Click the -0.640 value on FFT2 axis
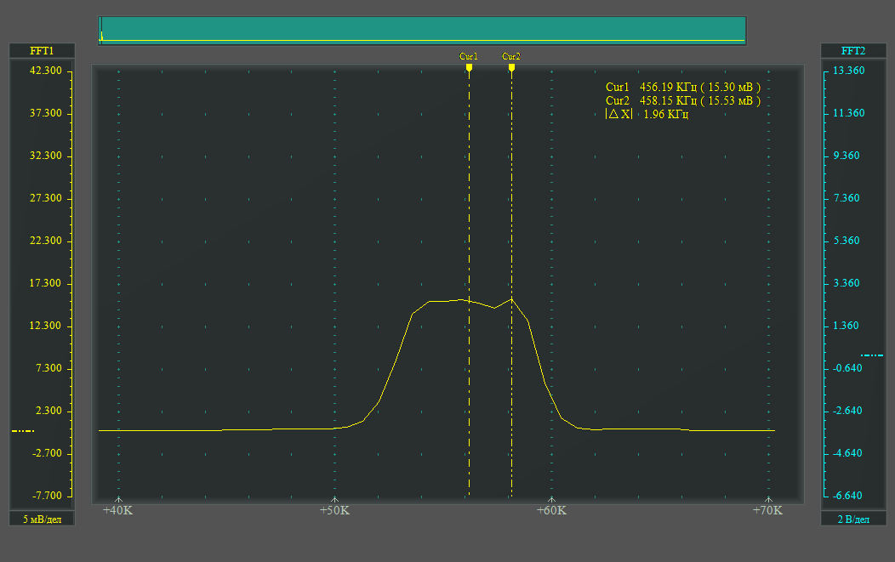895x562 pixels. click(x=847, y=368)
